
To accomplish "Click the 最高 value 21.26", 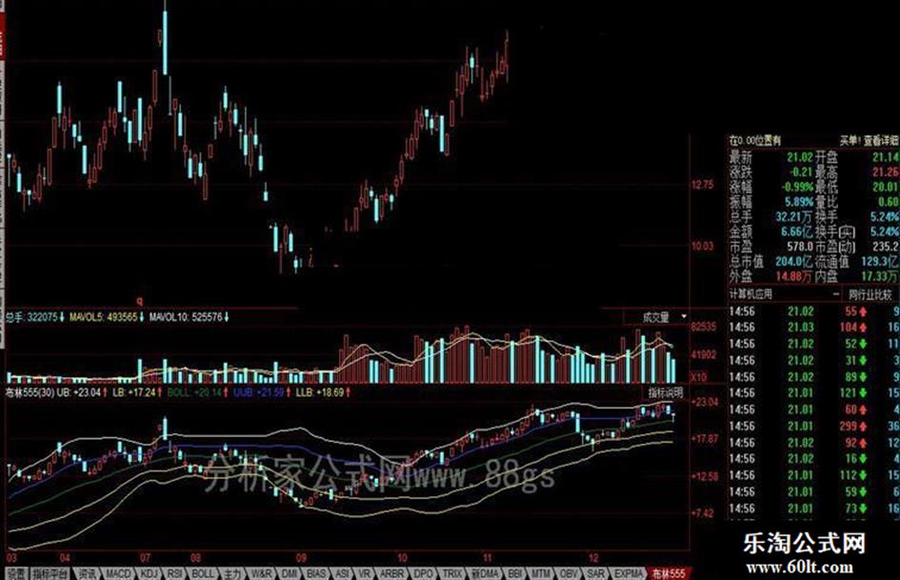I will click(886, 172).
